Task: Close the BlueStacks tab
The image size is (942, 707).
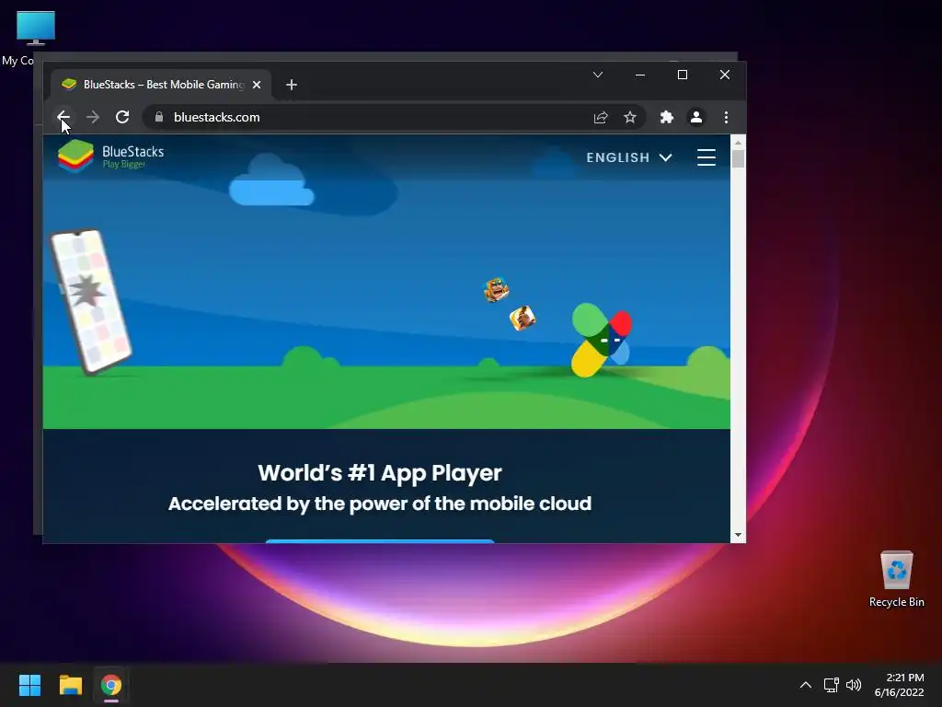Action: click(257, 85)
